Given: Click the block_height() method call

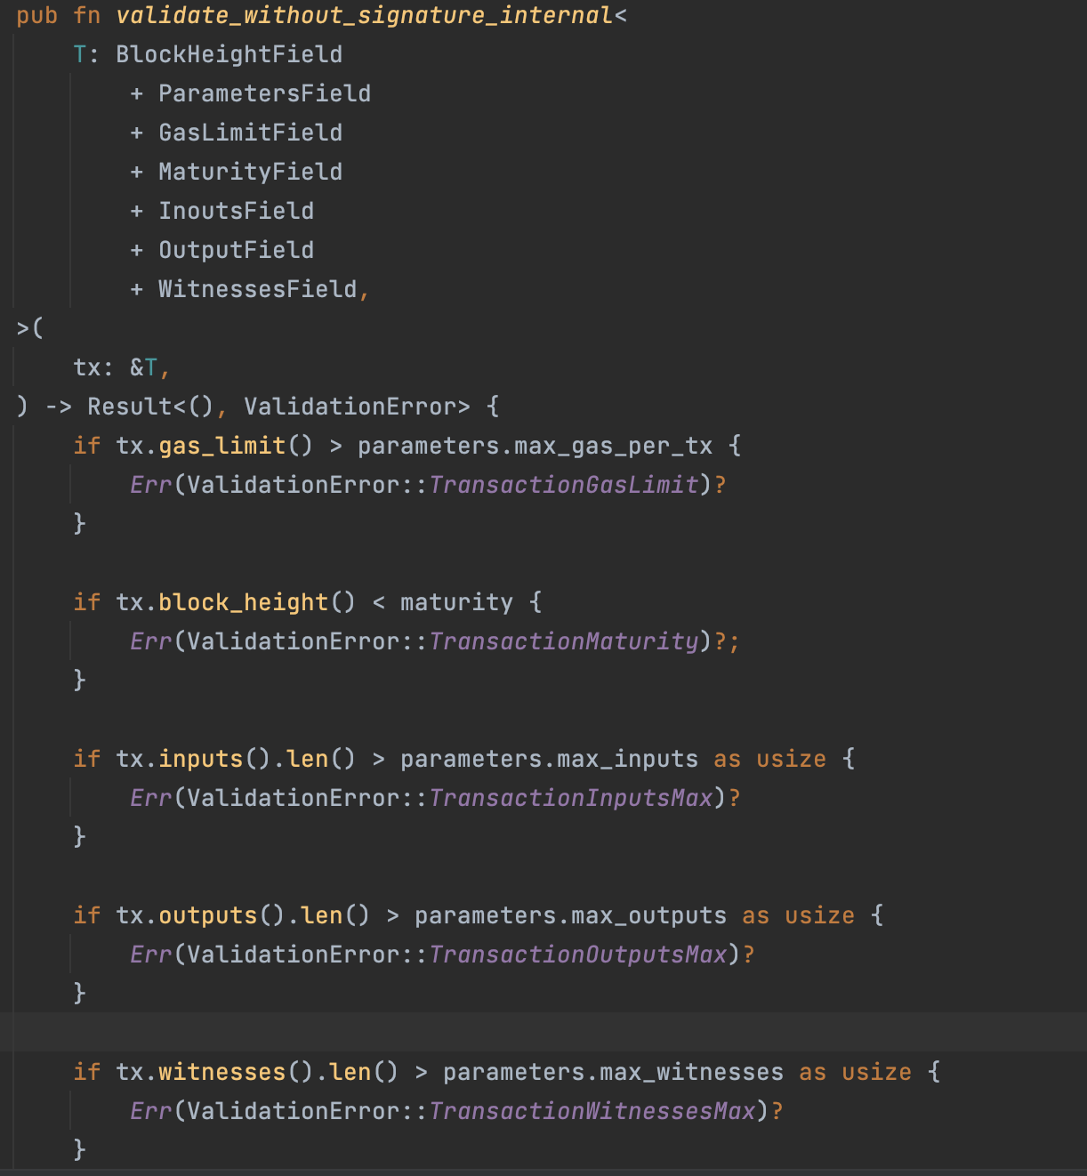Looking at the screenshot, I should pos(257,602).
